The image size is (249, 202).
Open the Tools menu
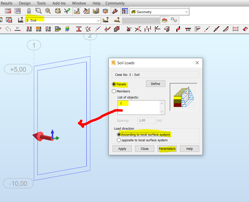[41, 3]
